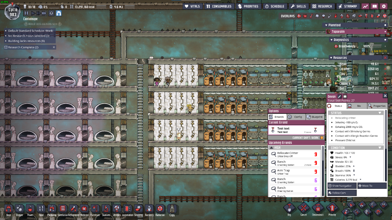Viewport: 392px width, 220px height.
Task: Select the Dig tool
Action: [289, 208]
